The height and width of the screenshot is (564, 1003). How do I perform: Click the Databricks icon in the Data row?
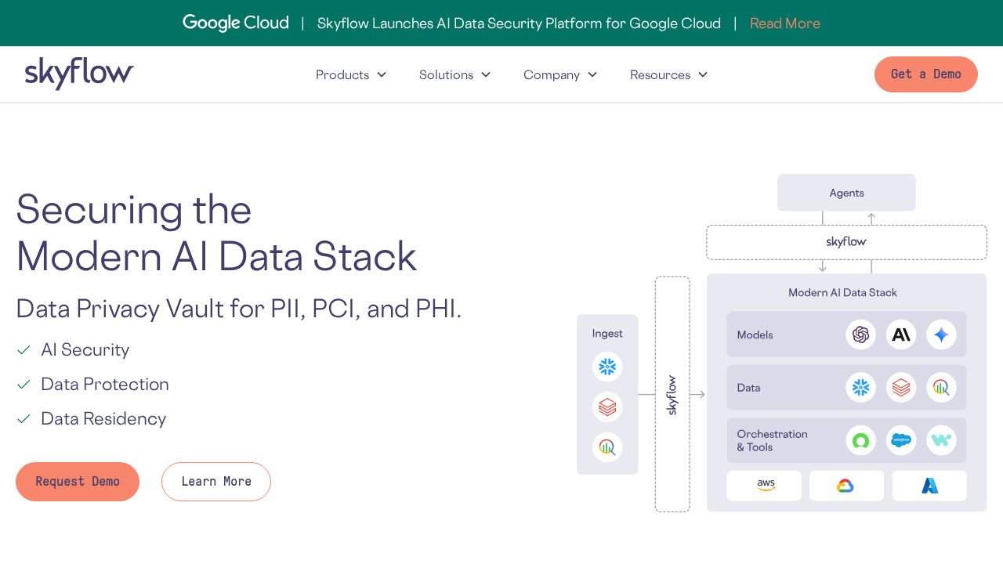[x=901, y=387]
